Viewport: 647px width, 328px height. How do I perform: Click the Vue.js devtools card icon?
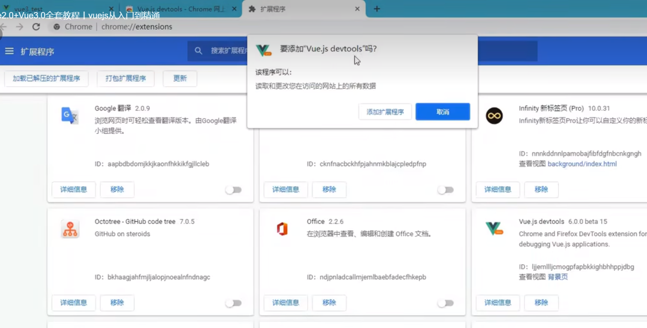pos(494,229)
